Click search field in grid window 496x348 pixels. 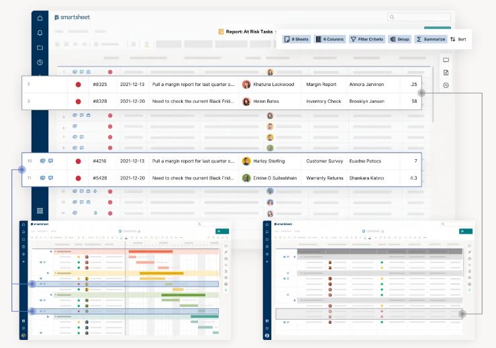click(457, 224)
